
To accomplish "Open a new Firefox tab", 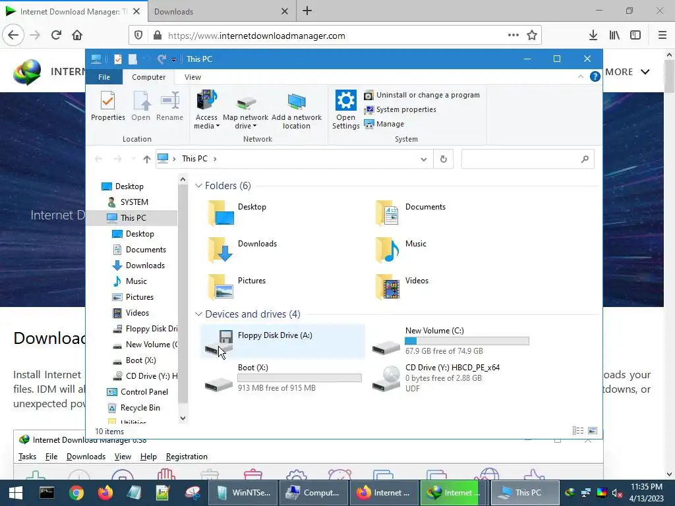I will coord(307,11).
